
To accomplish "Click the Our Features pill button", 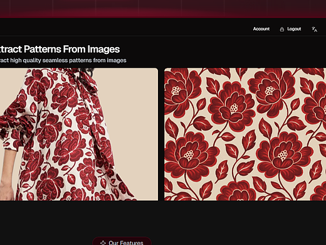I will click(x=122, y=241).
